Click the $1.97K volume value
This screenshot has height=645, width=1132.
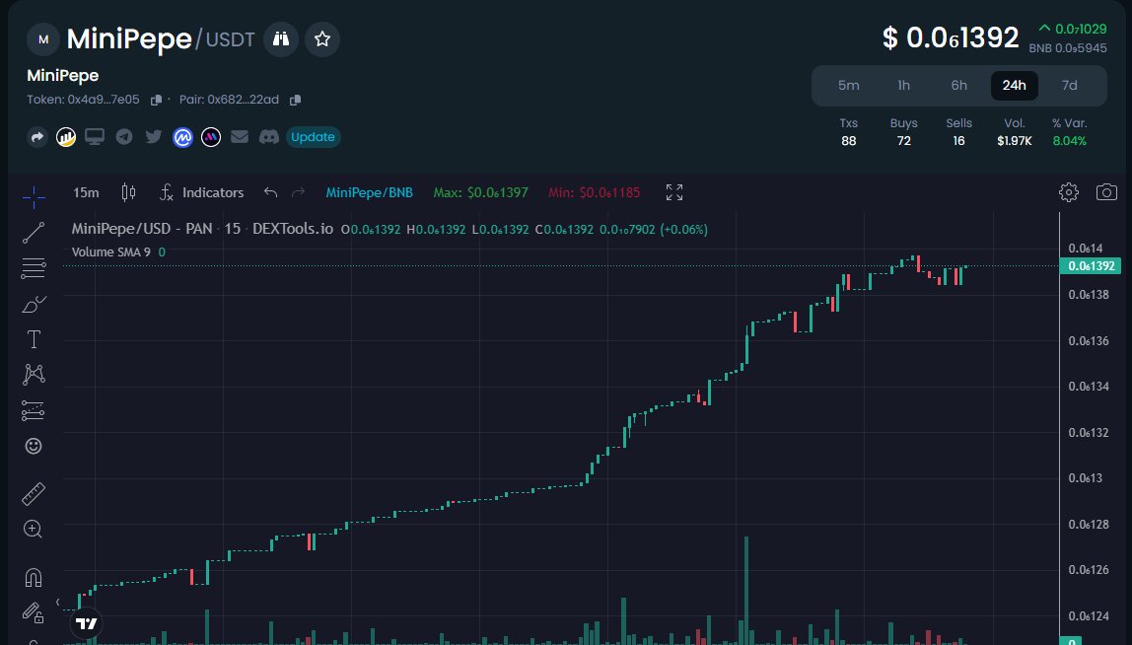[x=1015, y=141]
